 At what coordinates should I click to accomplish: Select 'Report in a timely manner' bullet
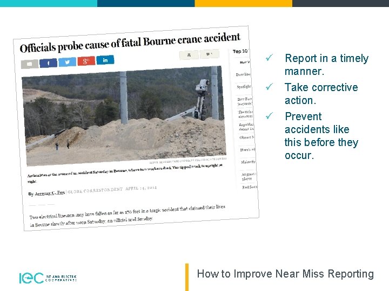click(326, 65)
